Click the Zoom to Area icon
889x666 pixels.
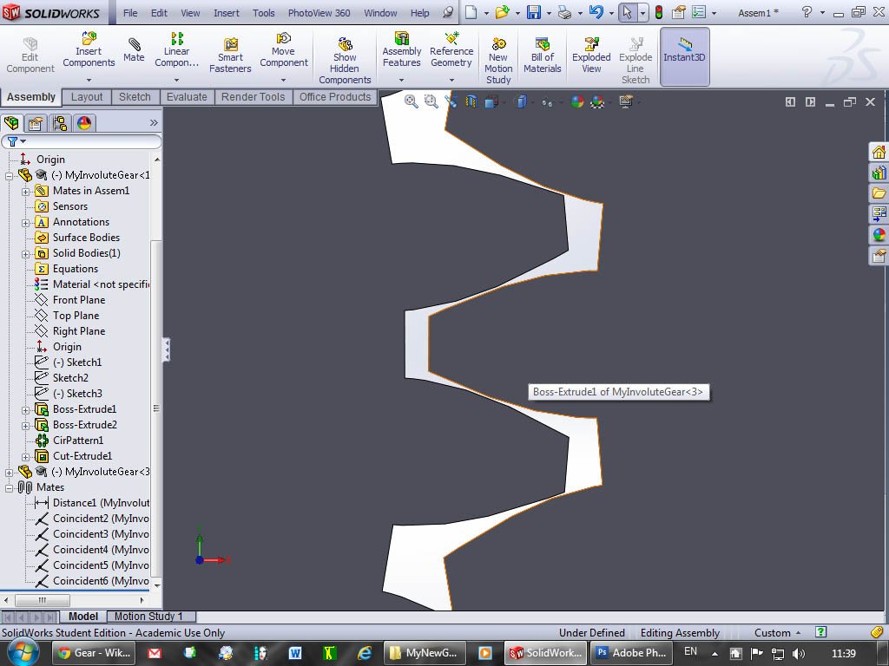[431, 102]
